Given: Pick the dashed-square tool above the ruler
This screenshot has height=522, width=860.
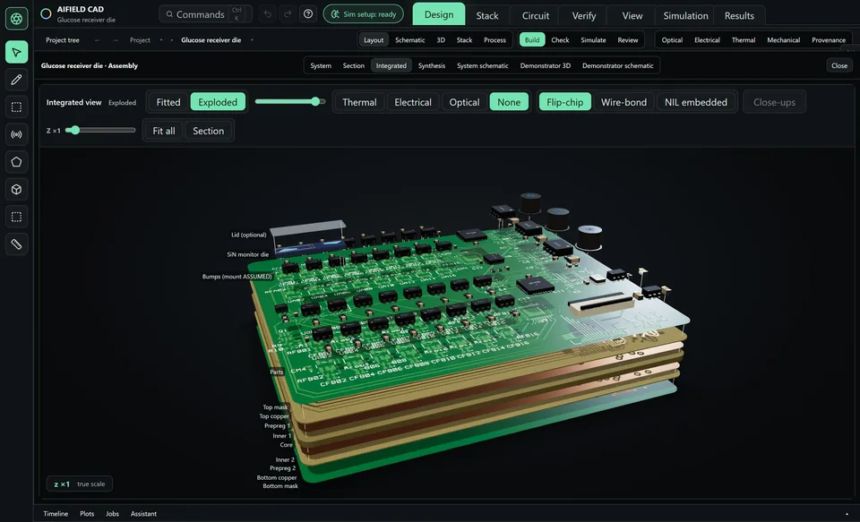Looking at the screenshot, I should pyautogui.click(x=16, y=217).
